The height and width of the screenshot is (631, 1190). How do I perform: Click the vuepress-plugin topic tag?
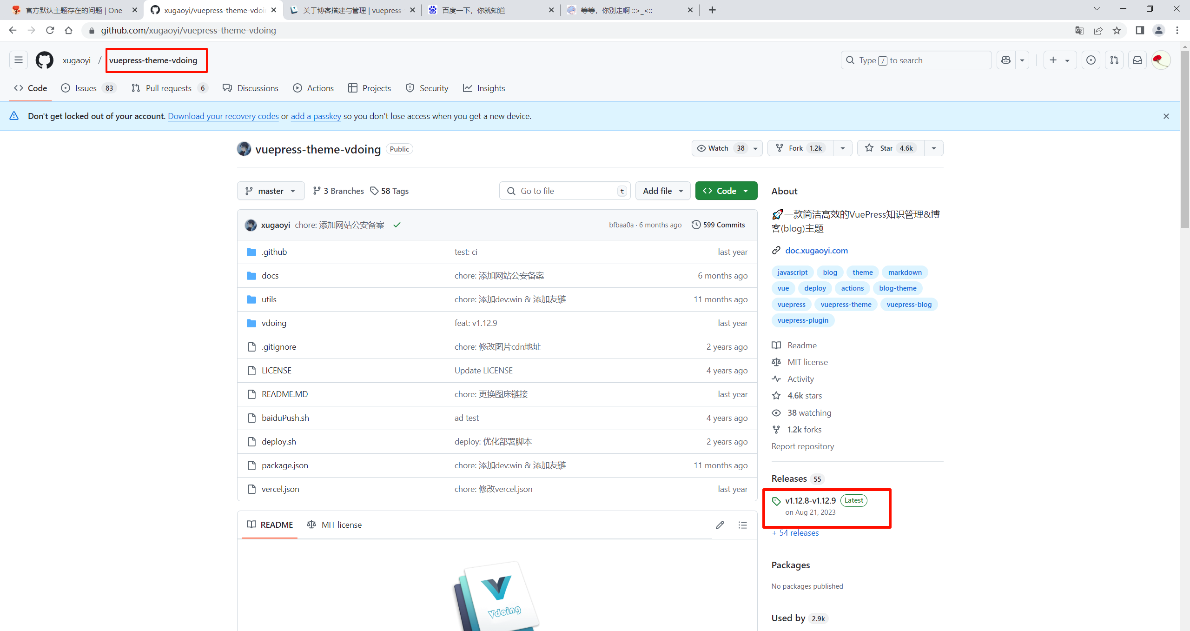pos(803,320)
